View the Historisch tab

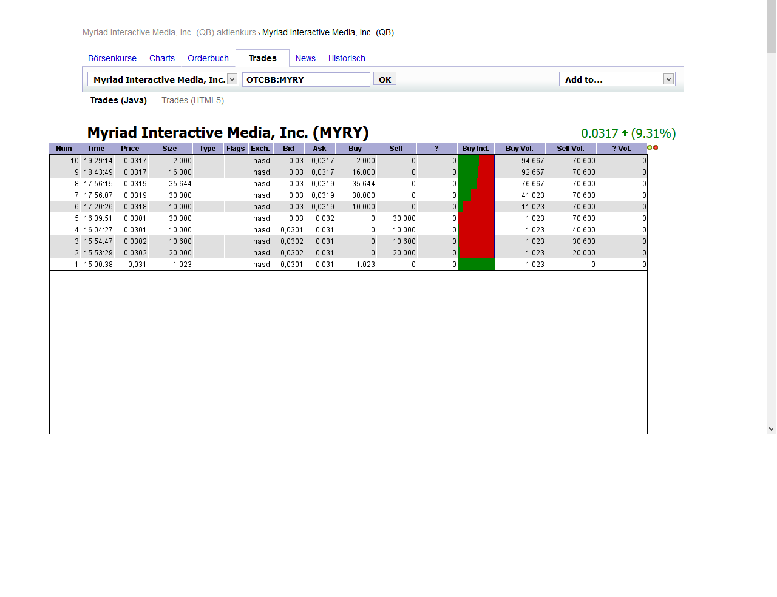click(347, 58)
